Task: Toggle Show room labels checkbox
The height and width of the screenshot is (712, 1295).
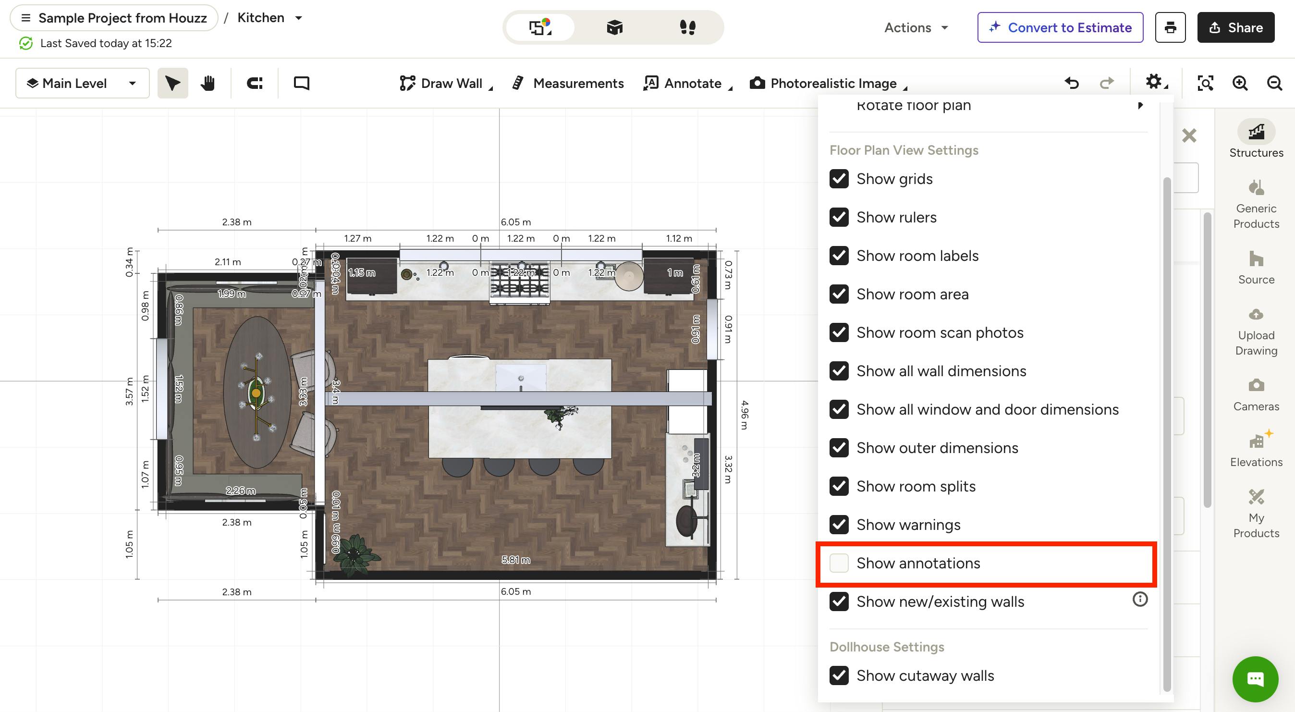Action: pyautogui.click(x=839, y=256)
